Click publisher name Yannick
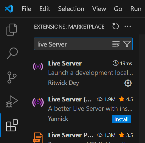The width and height of the screenshot is (145, 143). (58, 119)
